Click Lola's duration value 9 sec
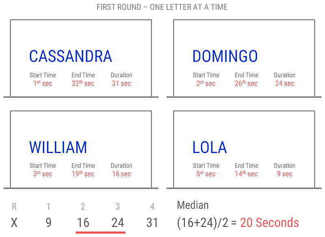 (x=285, y=174)
